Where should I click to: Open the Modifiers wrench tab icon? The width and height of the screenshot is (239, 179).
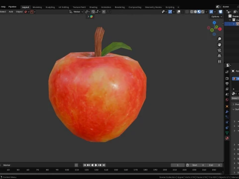[227, 112]
